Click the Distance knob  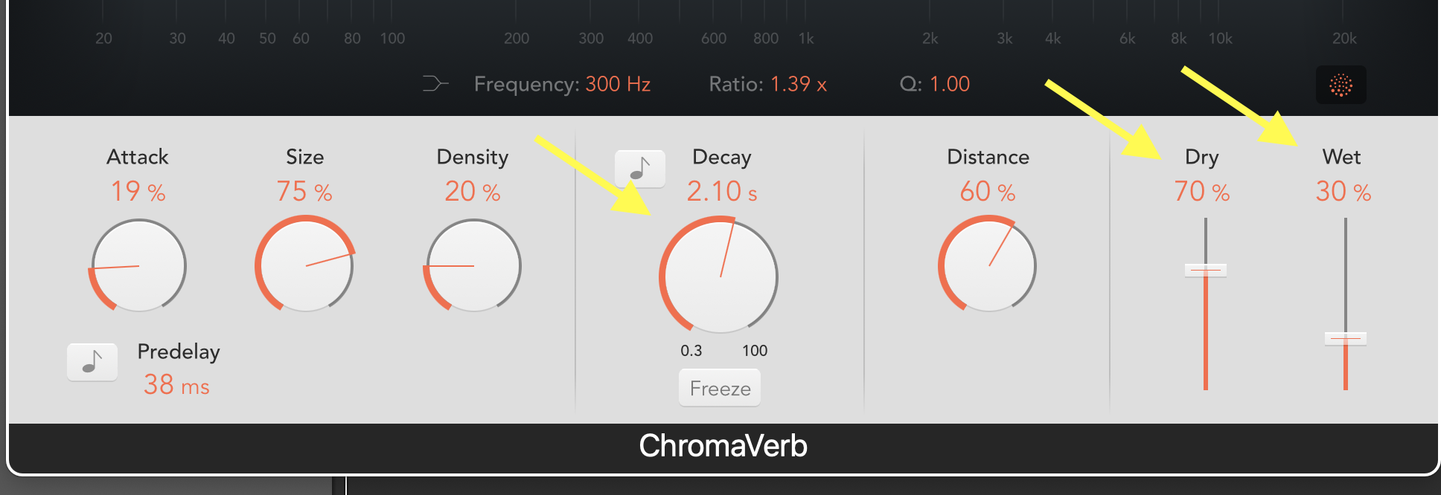[988, 265]
